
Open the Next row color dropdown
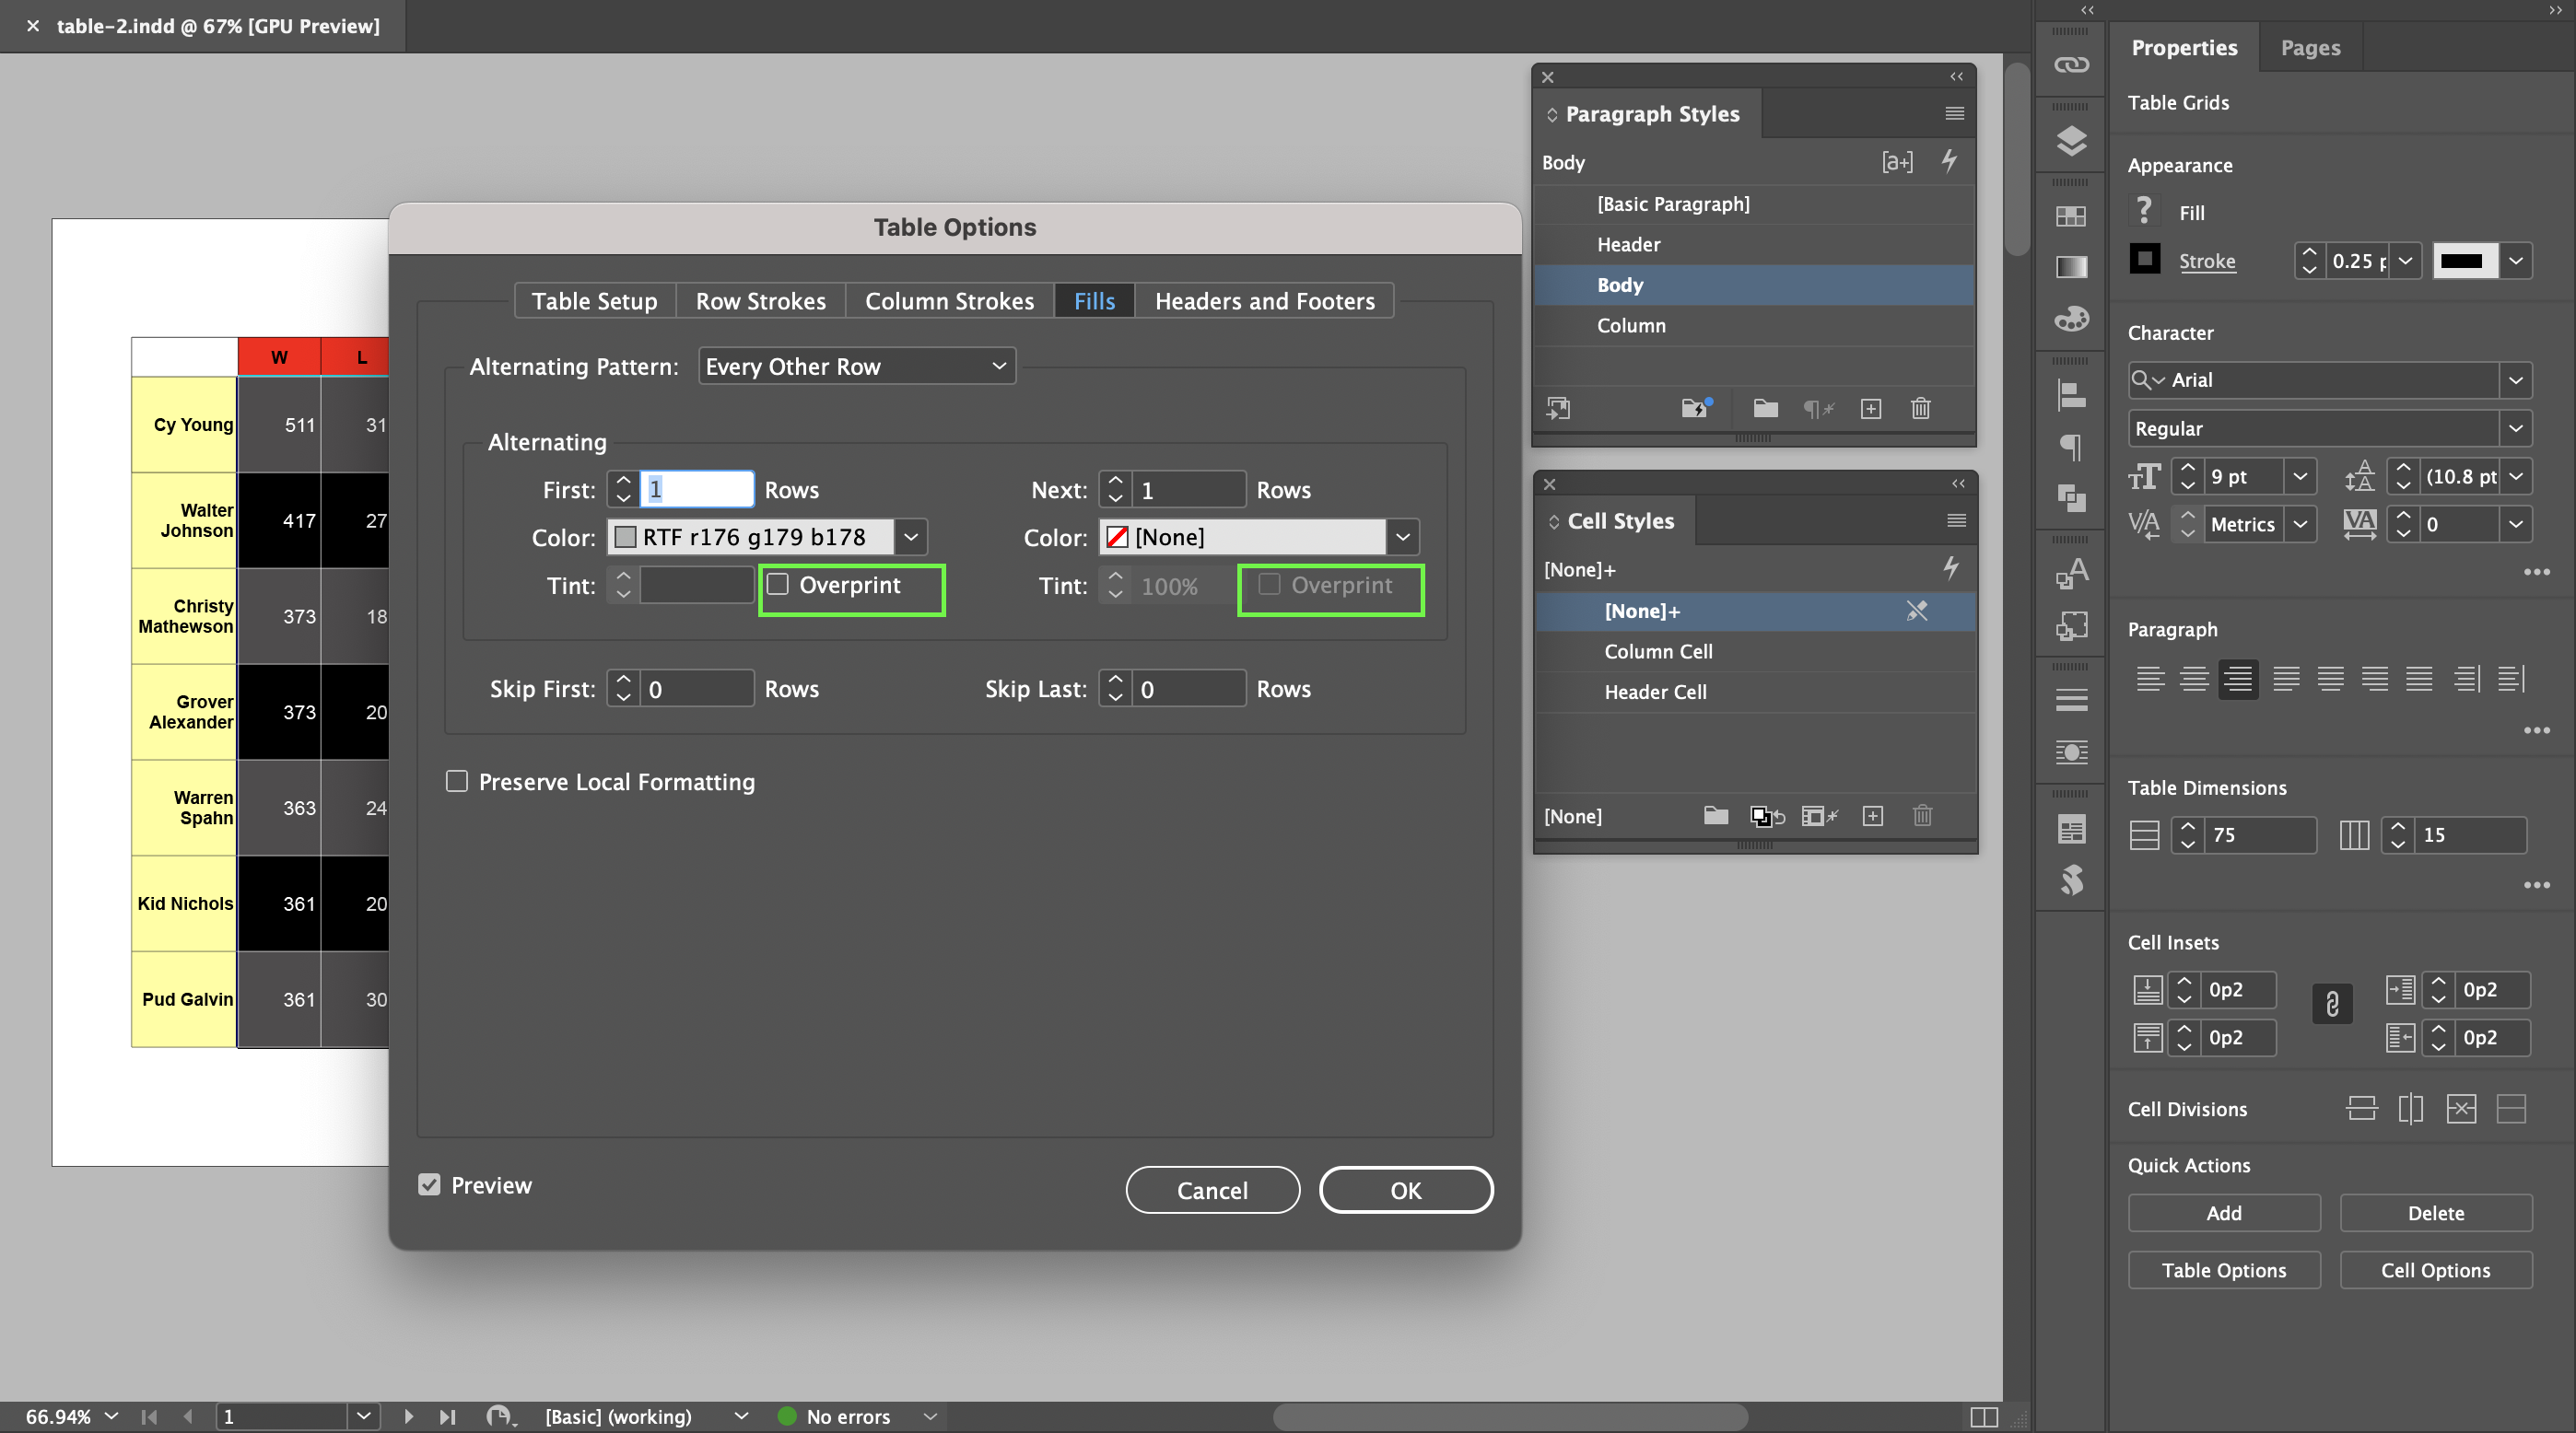coord(1403,537)
